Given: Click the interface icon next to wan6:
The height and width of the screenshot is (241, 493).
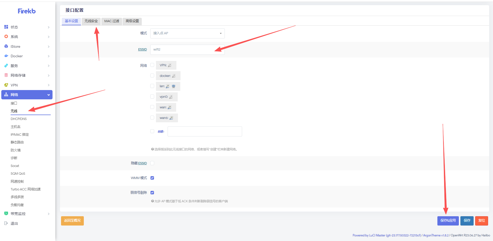Looking at the screenshot, I should tap(171, 118).
